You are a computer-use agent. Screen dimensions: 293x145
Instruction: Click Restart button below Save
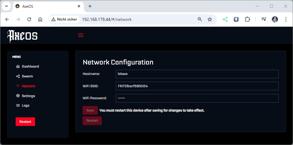[x=92, y=120]
